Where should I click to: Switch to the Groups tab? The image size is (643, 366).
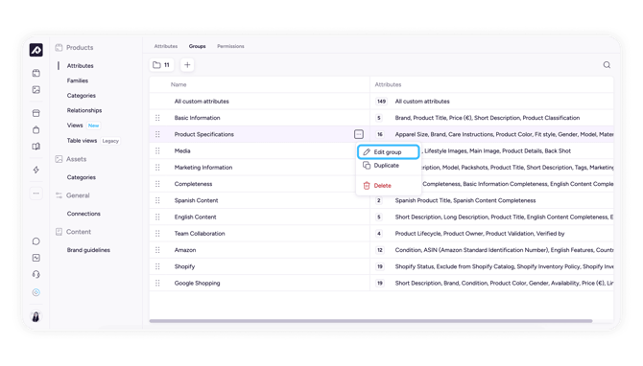click(198, 46)
